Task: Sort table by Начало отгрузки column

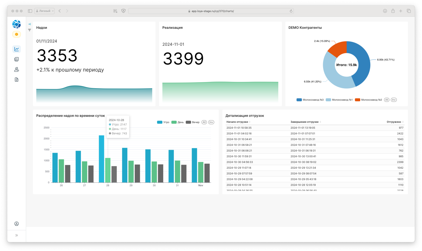Action: click(x=238, y=122)
